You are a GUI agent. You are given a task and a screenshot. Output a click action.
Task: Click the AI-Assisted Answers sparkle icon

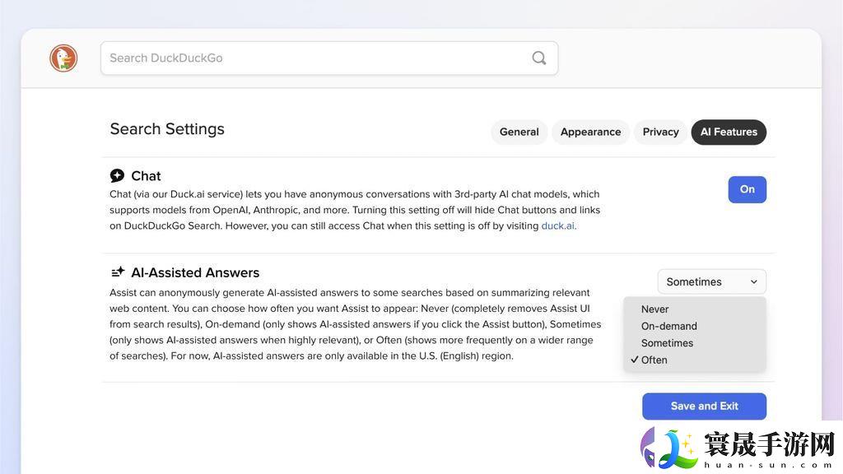pyautogui.click(x=116, y=272)
